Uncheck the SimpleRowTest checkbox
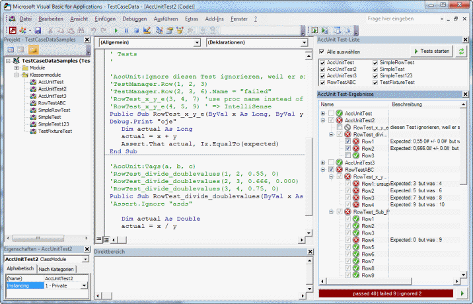 point(375,62)
